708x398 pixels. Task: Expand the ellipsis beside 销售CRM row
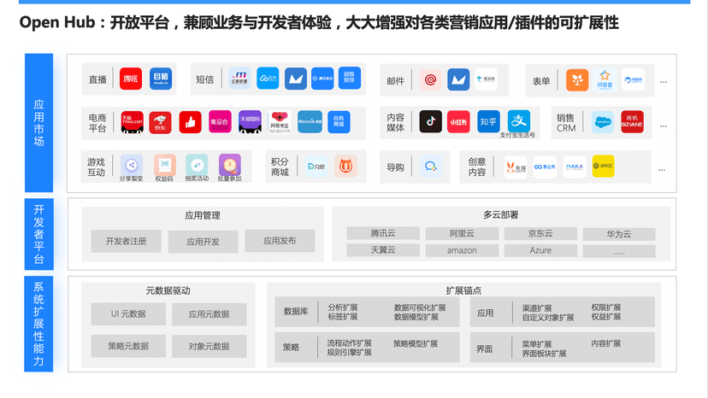point(664,126)
